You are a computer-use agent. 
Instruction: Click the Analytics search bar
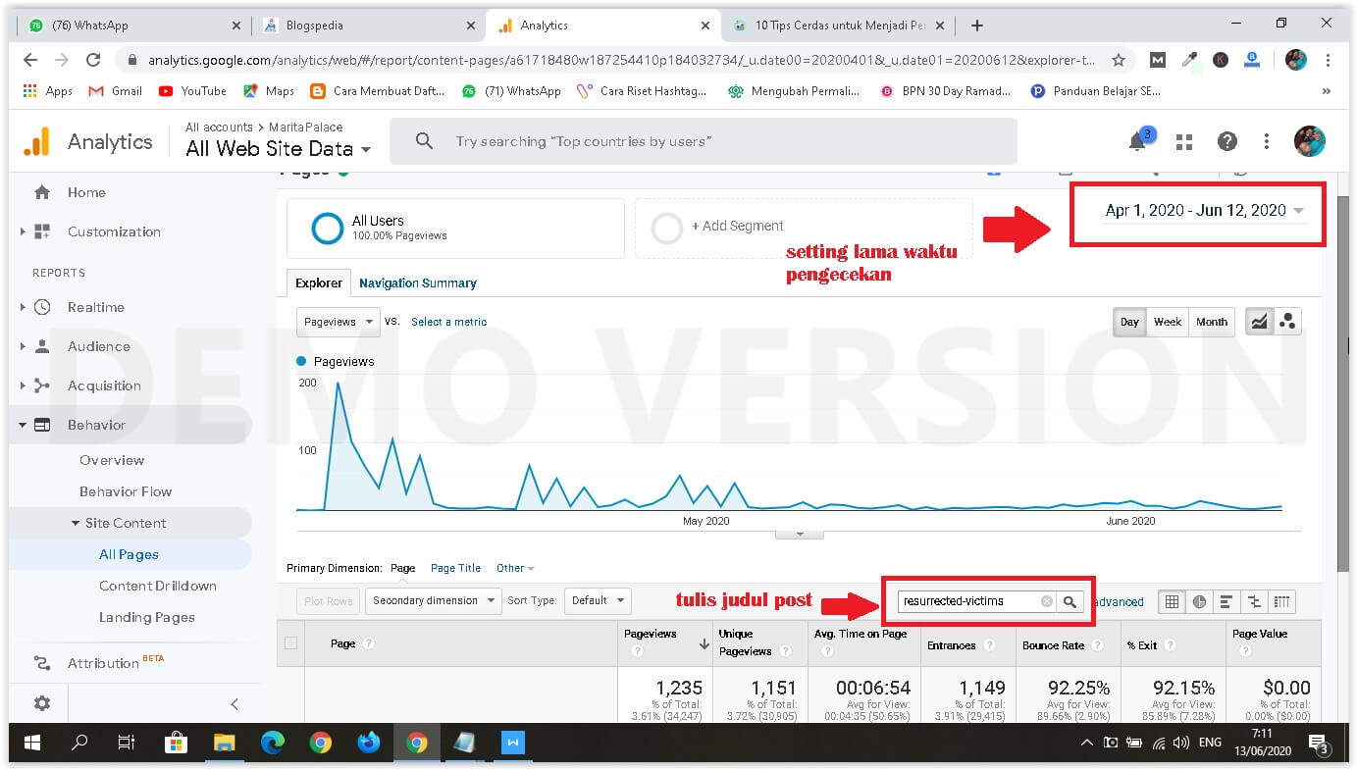tap(704, 141)
